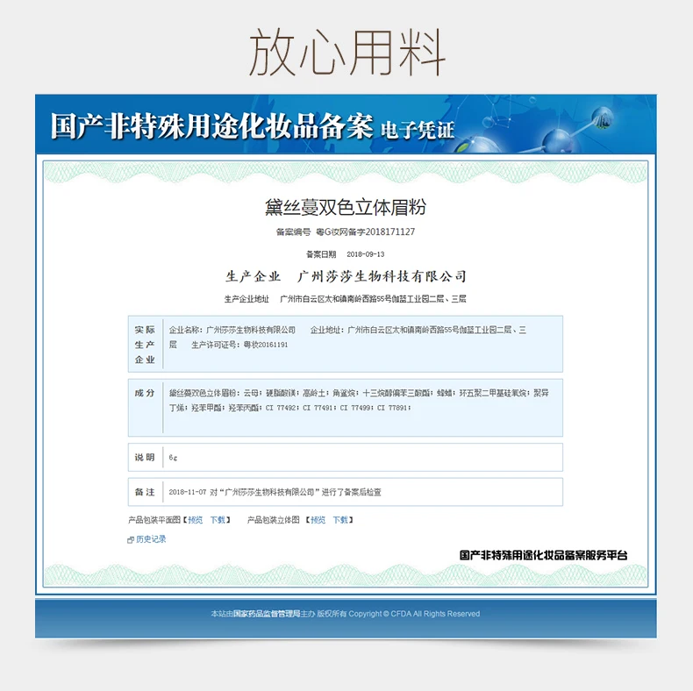This screenshot has width=693, height=691.
Task: Click the 放心用料 heading
Action: tap(347, 53)
